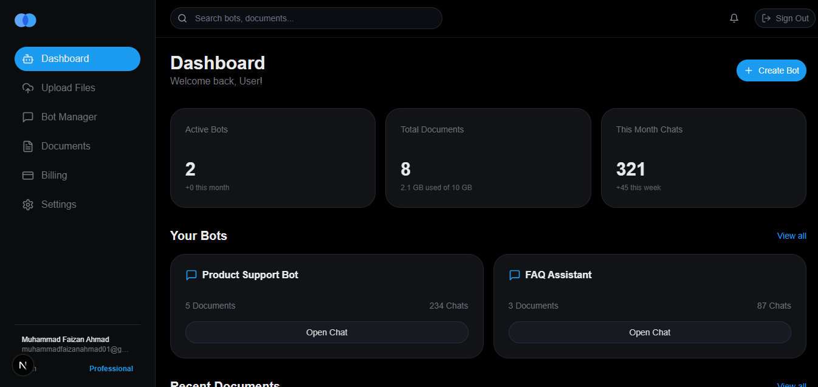
Task: Click the Professional plan label
Action: (x=111, y=368)
